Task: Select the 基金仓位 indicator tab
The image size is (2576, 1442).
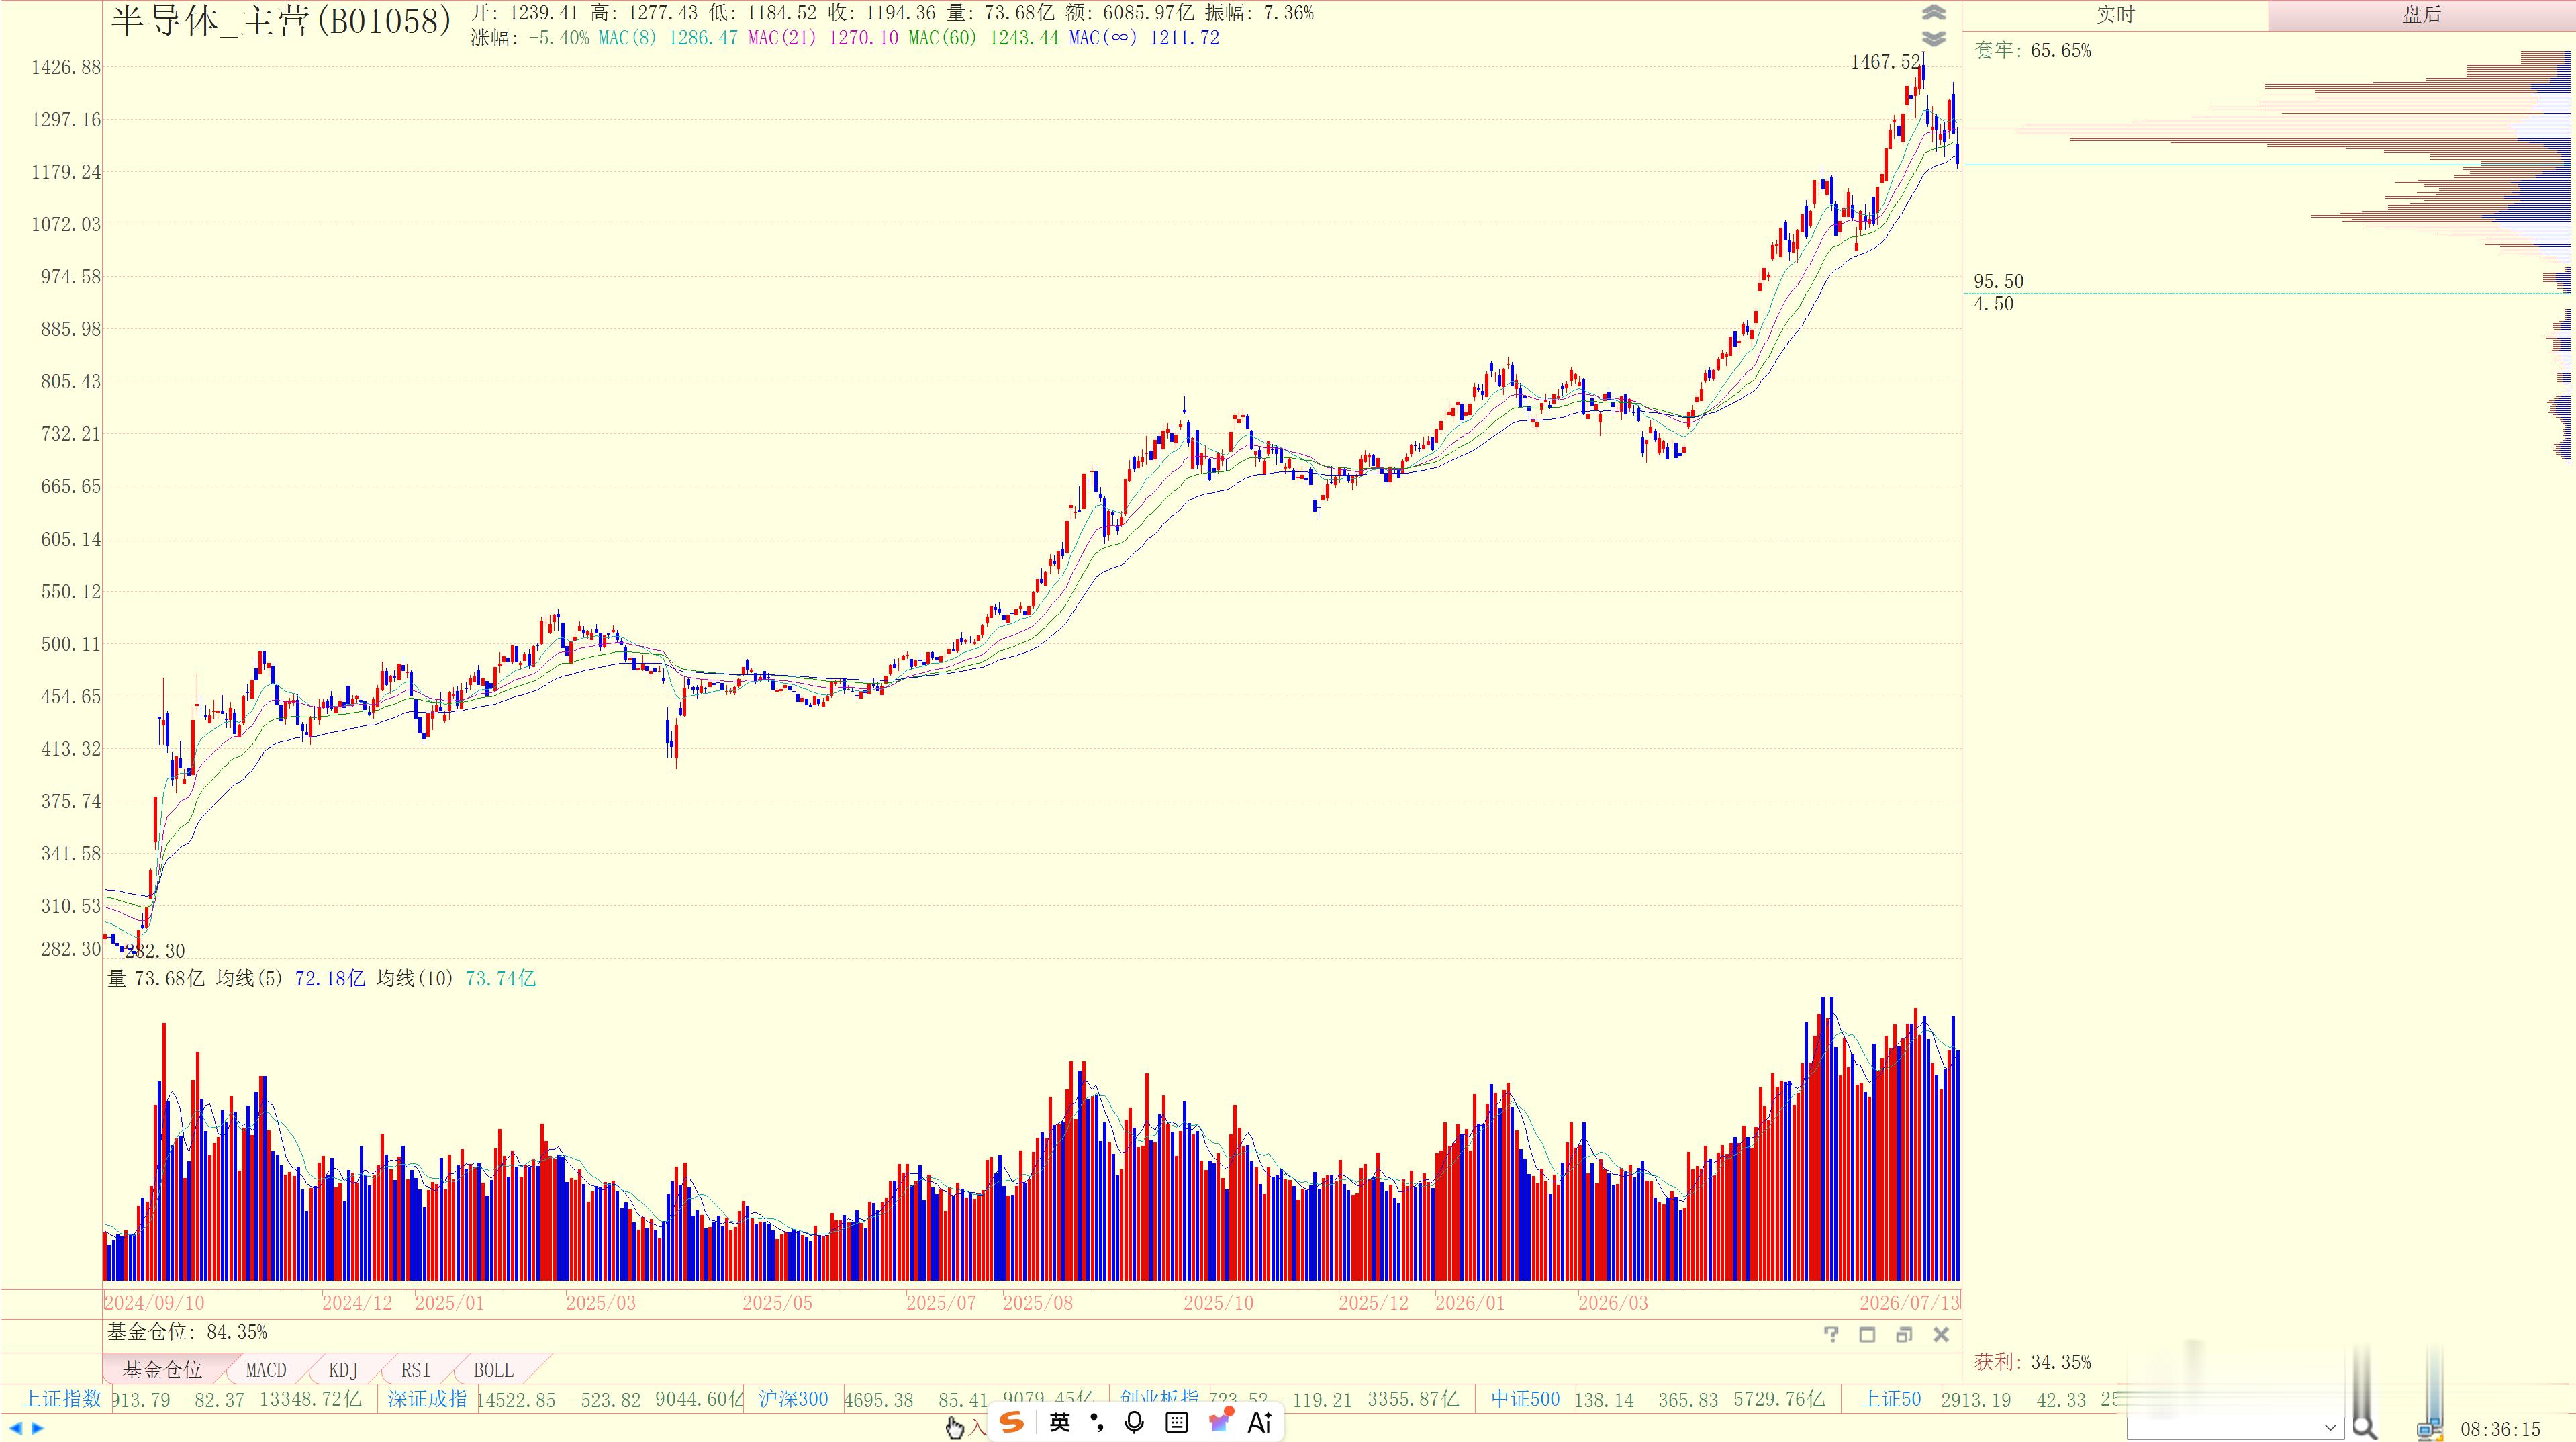Action: [162, 1369]
